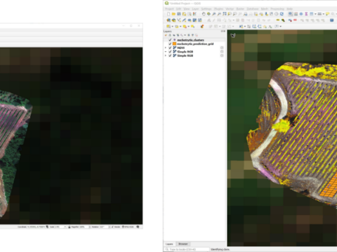337x252 pixels.
Task: Open project using the yellow folder icon
Action: click(173, 14)
